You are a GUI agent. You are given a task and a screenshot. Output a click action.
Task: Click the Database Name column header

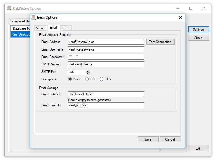click(x=20, y=28)
